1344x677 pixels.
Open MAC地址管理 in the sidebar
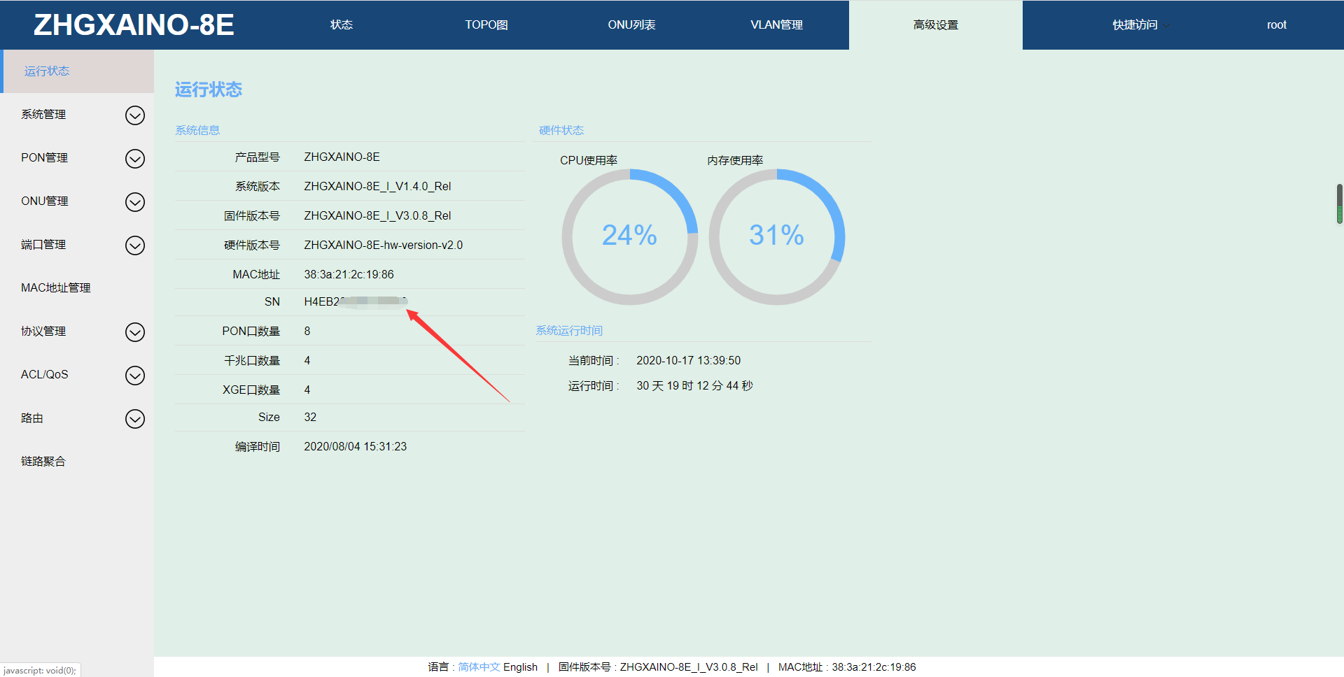[56, 288]
